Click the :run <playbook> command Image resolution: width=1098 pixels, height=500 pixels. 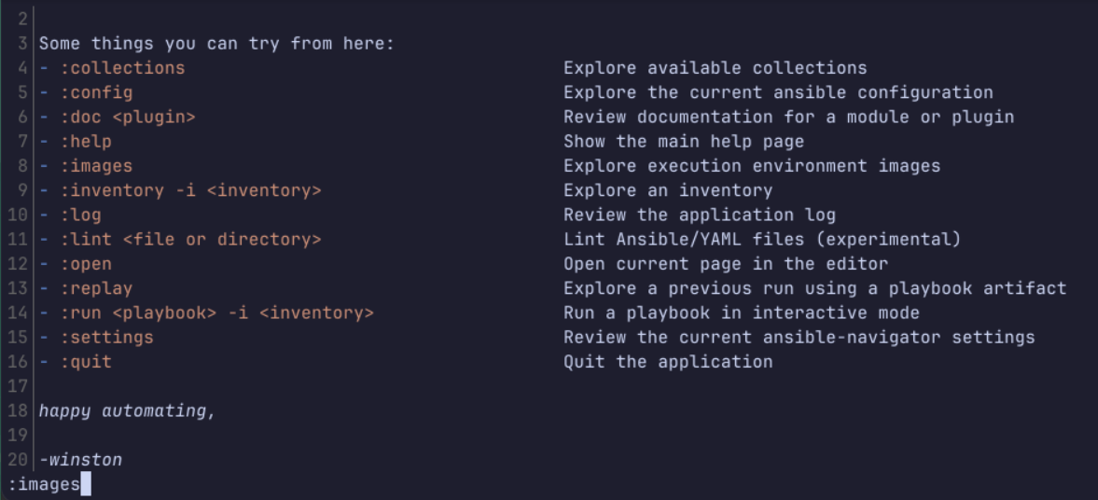click(x=216, y=313)
